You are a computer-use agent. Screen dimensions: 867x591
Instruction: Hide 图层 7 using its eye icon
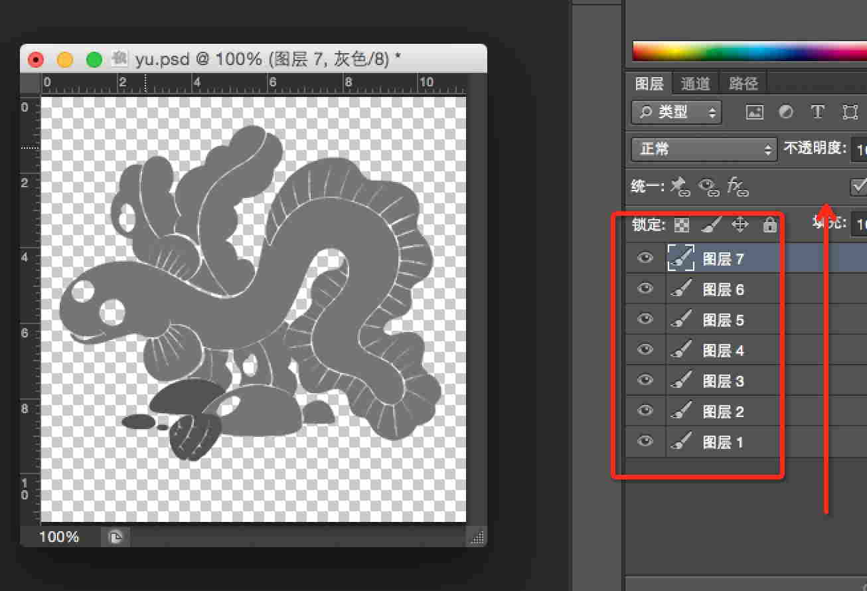645,258
